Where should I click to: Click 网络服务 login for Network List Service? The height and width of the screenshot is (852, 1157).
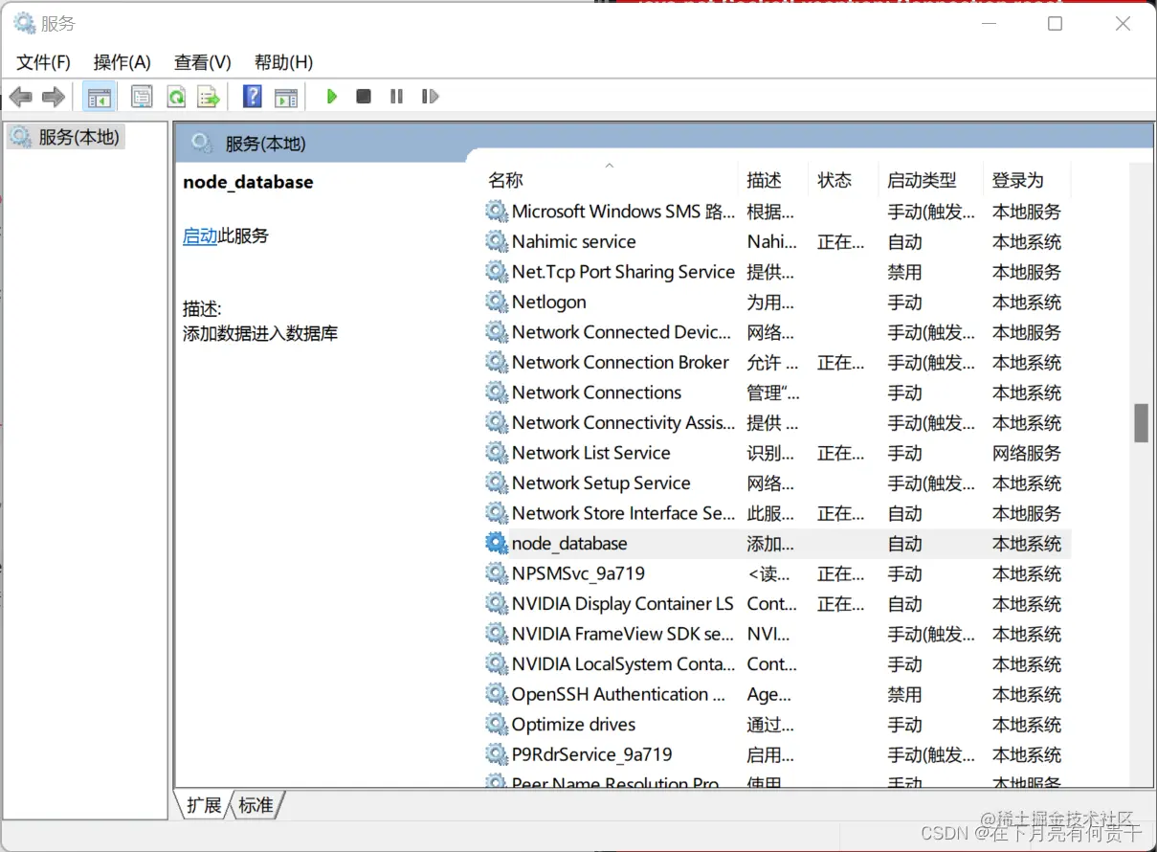1027,453
